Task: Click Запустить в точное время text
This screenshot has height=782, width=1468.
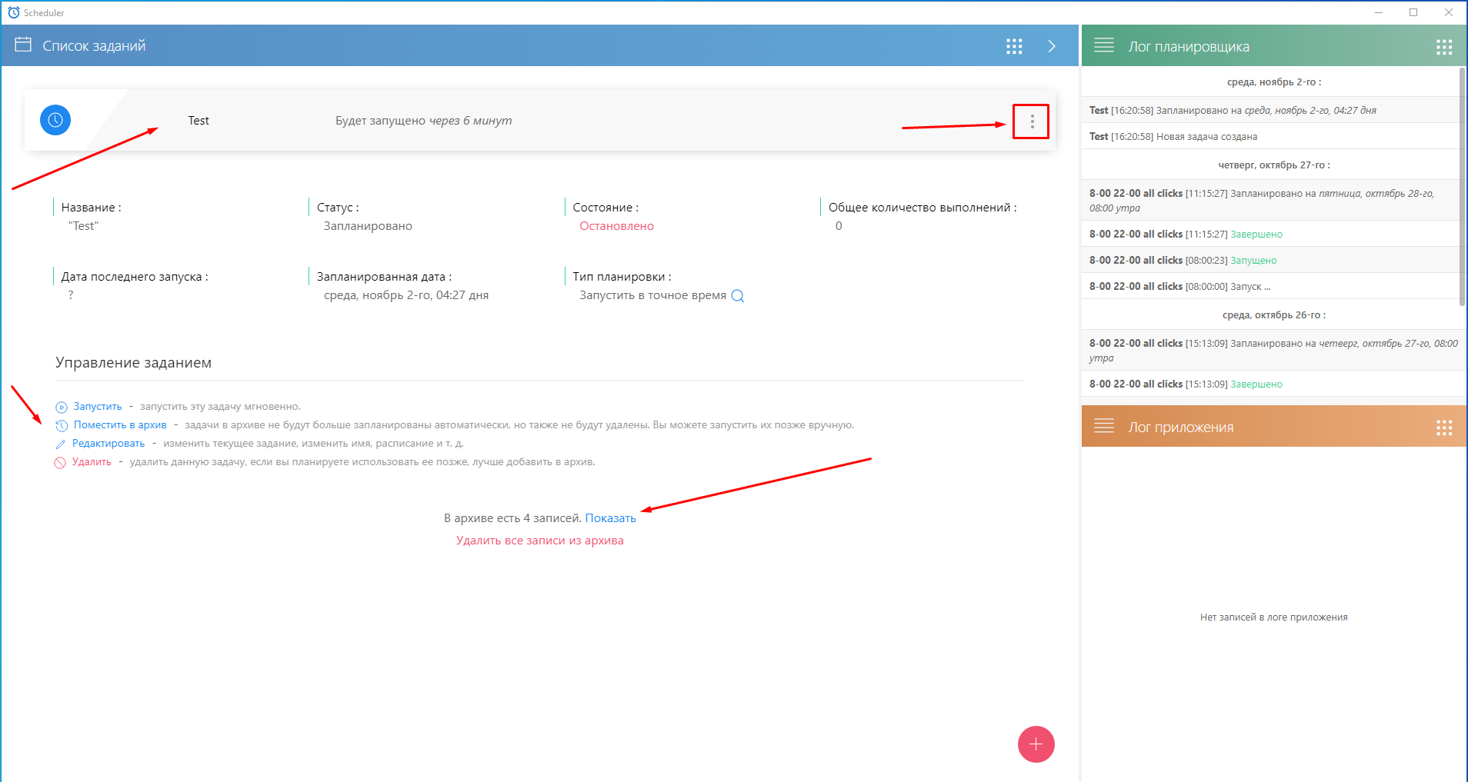Action: pyautogui.click(x=652, y=295)
